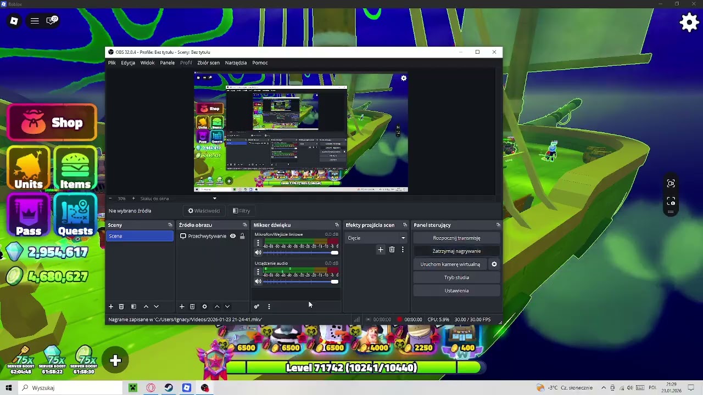The height and width of the screenshot is (395, 703).
Task: Add a new source in Źródła obrazu
Action: click(x=182, y=307)
